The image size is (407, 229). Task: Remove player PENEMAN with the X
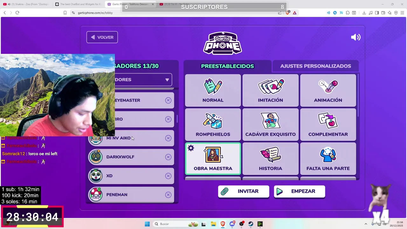pos(168,195)
